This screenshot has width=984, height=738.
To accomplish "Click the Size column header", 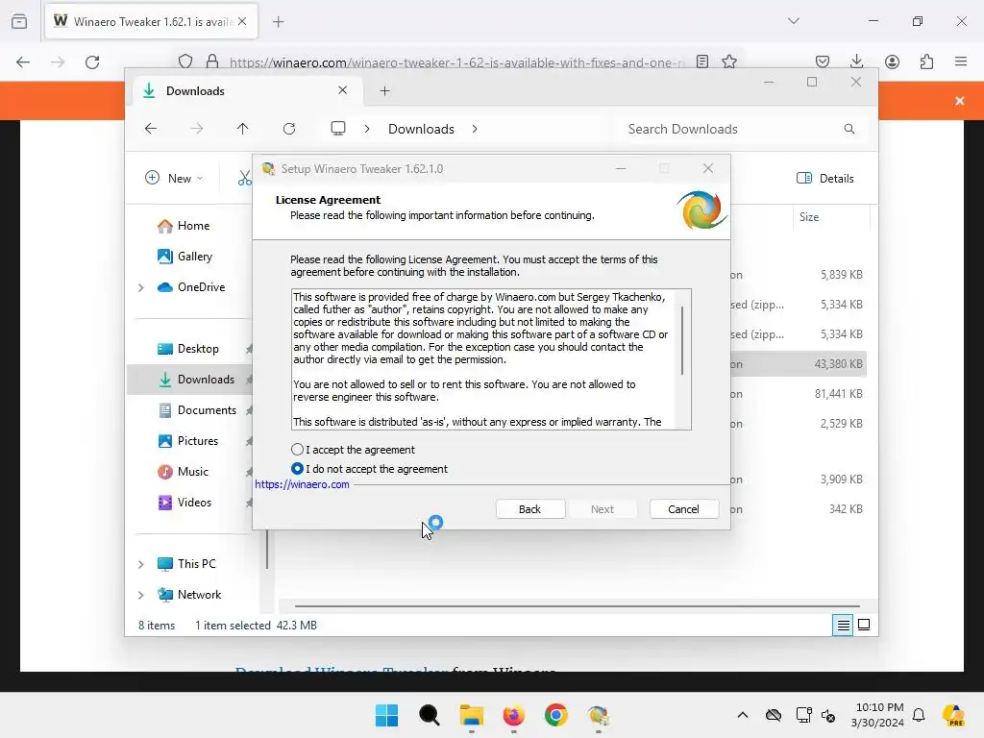I will pos(809,217).
